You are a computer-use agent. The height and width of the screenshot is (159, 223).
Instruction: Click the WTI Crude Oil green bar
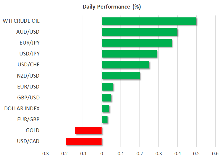[x=149, y=21]
